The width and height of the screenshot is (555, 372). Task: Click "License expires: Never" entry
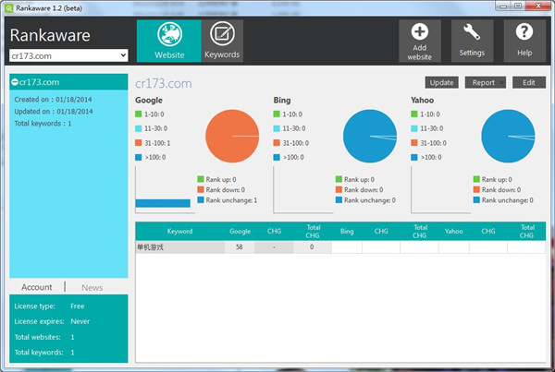[52, 321]
